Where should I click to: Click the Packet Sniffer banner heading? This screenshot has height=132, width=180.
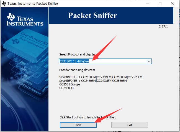pos(93,16)
